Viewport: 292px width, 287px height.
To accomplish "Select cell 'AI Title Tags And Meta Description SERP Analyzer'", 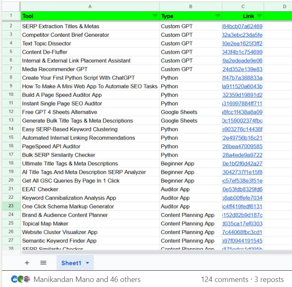I will click(90, 172).
